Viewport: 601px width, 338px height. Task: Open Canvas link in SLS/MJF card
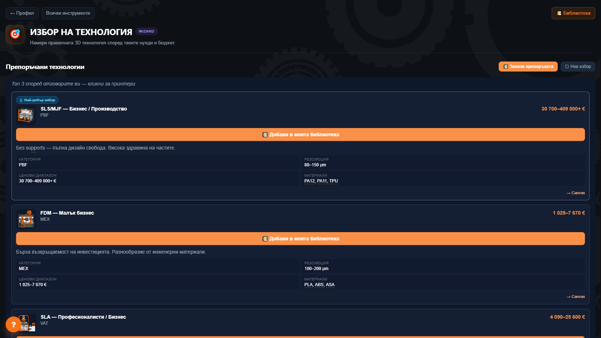coord(576,193)
